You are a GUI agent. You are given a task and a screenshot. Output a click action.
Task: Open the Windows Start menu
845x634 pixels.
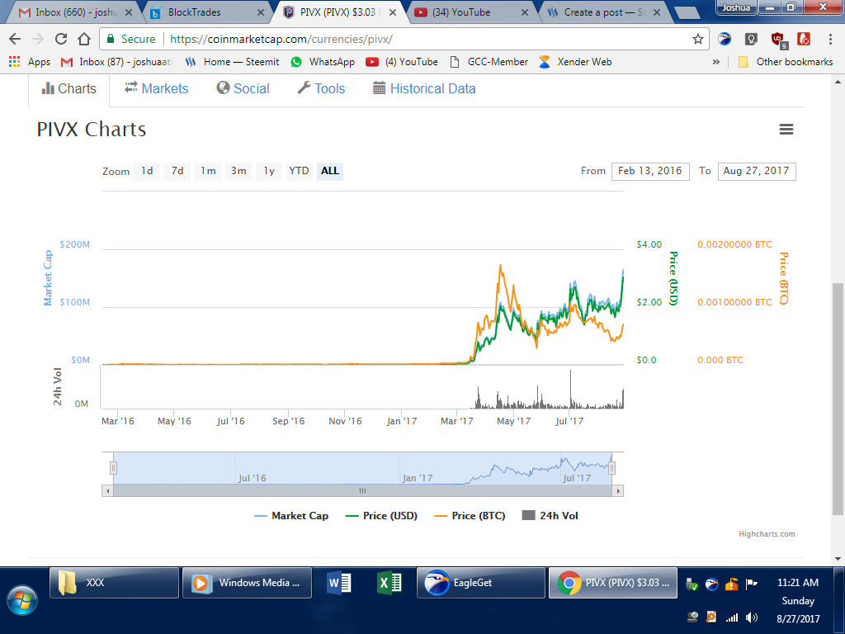point(22,600)
